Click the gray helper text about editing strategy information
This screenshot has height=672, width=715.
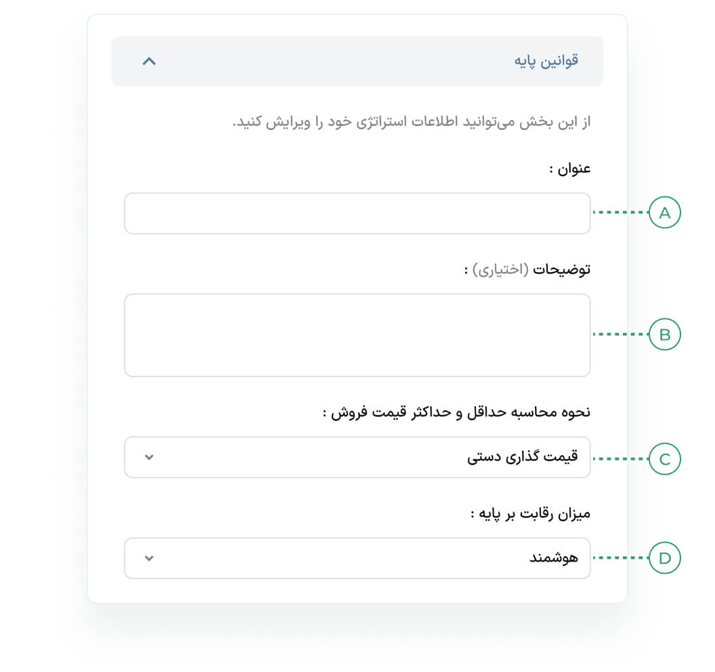point(412,123)
